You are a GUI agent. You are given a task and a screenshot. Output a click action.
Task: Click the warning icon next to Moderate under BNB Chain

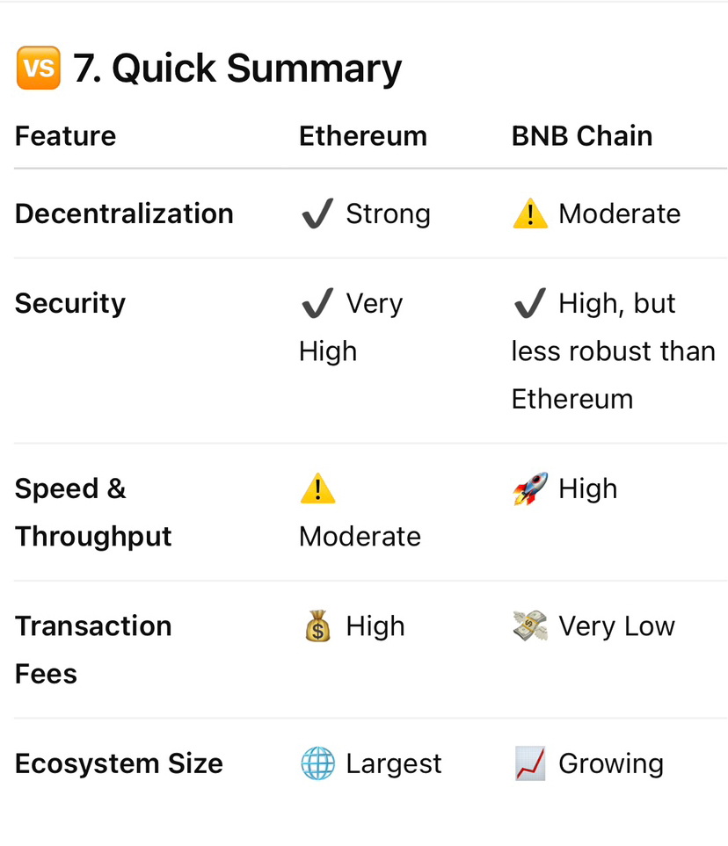(x=530, y=213)
